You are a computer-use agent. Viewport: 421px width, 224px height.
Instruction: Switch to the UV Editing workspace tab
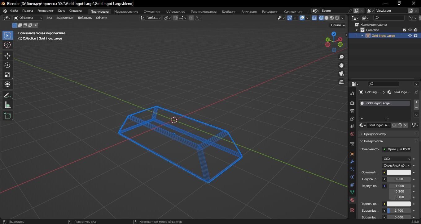pyautogui.click(x=176, y=11)
